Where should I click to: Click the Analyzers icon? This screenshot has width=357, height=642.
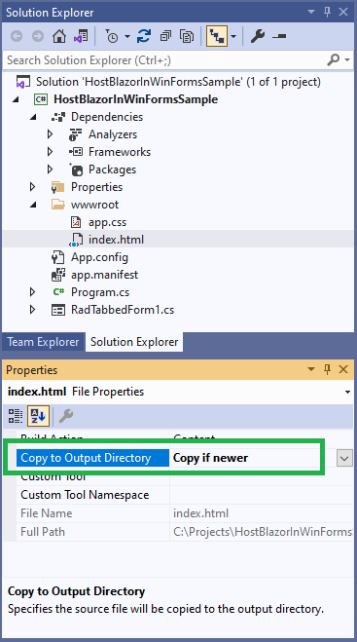pos(76,134)
